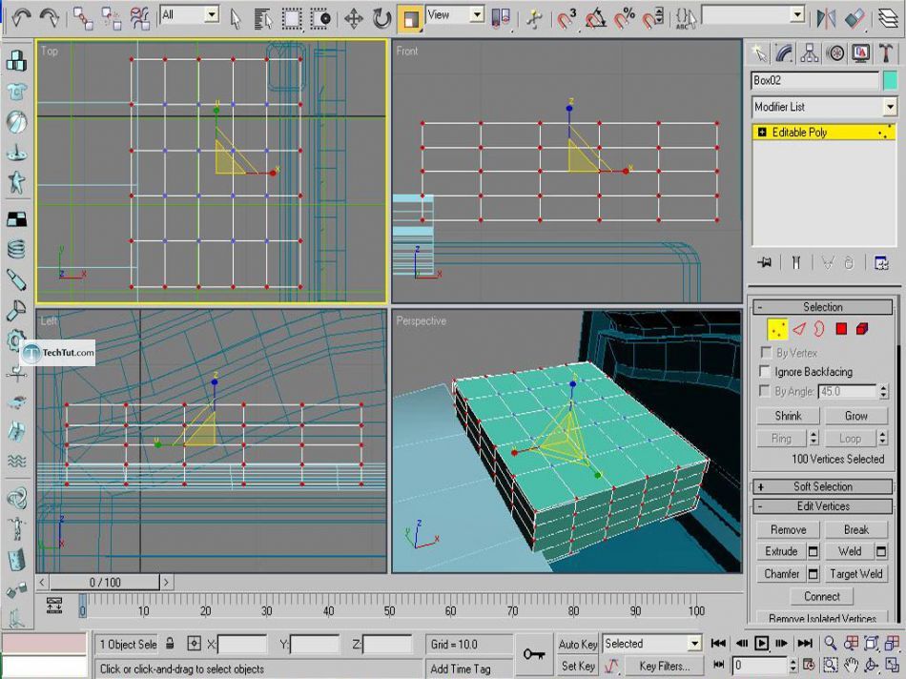The height and width of the screenshot is (679, 906).
Task: Toggle the selection lock padlock icon
Action: pos(170,645)
